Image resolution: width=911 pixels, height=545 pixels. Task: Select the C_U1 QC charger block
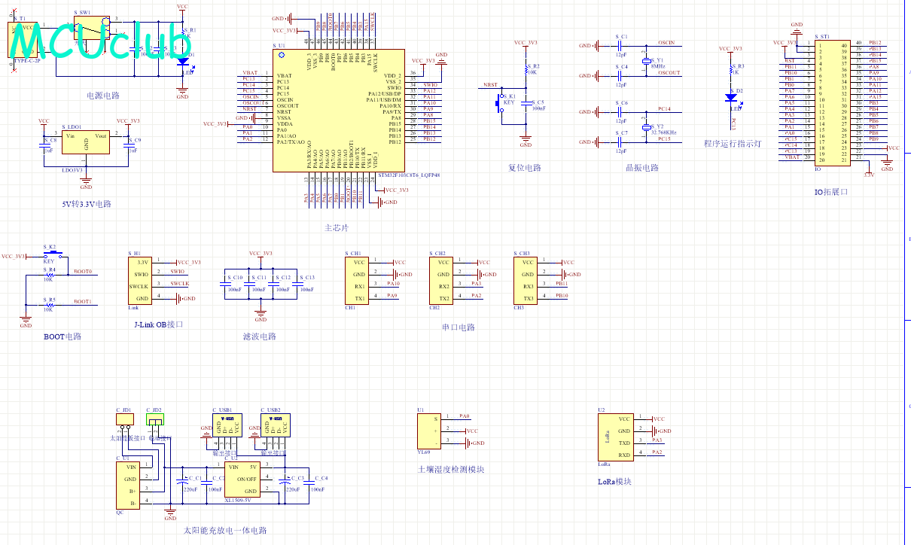pyautogui.click(x=127, y=485)
